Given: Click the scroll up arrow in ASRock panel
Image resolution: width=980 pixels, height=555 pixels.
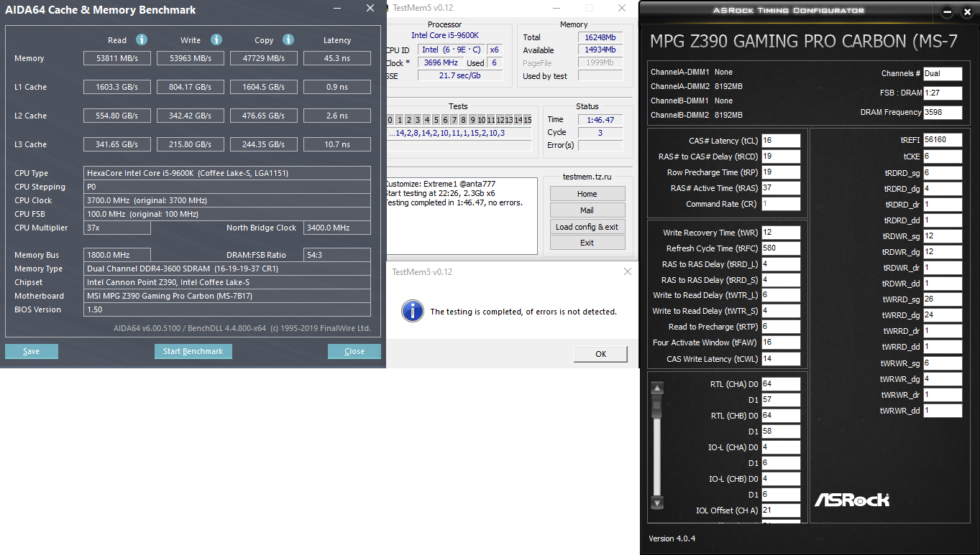Looking at the screenshot, I should pyautogui.click(x=656, y=388).
